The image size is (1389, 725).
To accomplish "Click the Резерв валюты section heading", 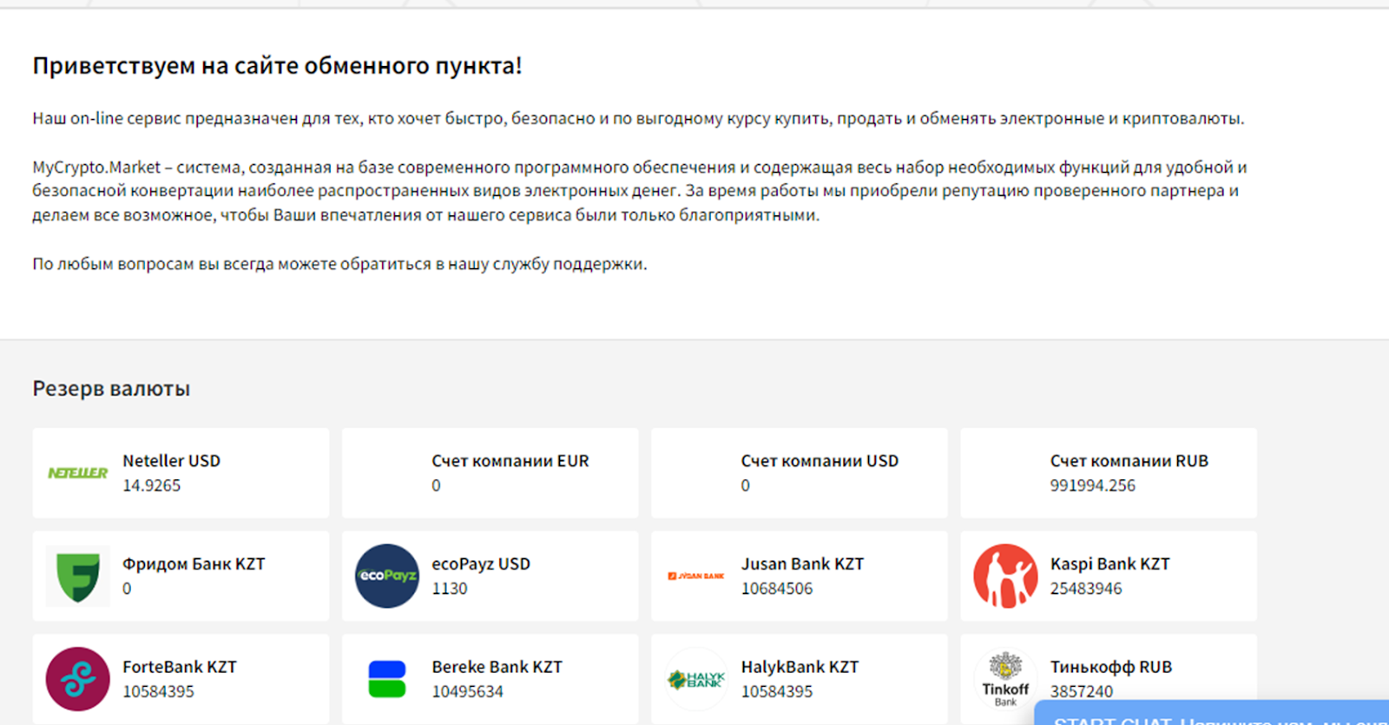I will 111,389.
